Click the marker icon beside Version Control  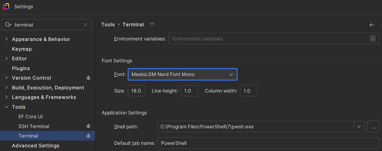coord(88,78)
